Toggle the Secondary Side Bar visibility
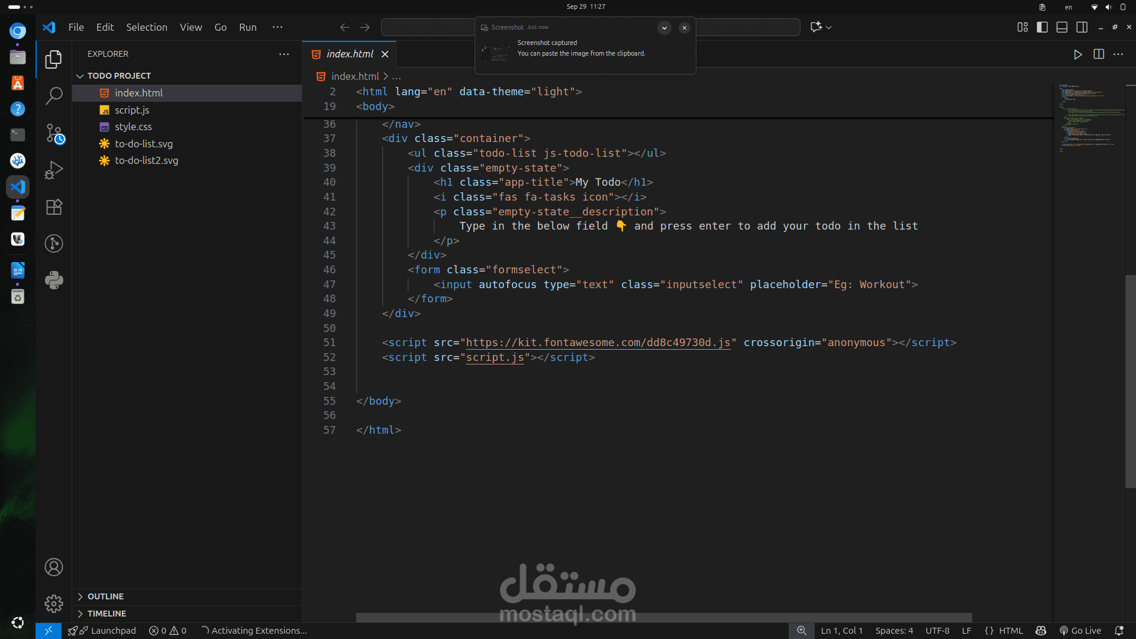Screen dimensions: 1136x639 tap(1082, 27)
